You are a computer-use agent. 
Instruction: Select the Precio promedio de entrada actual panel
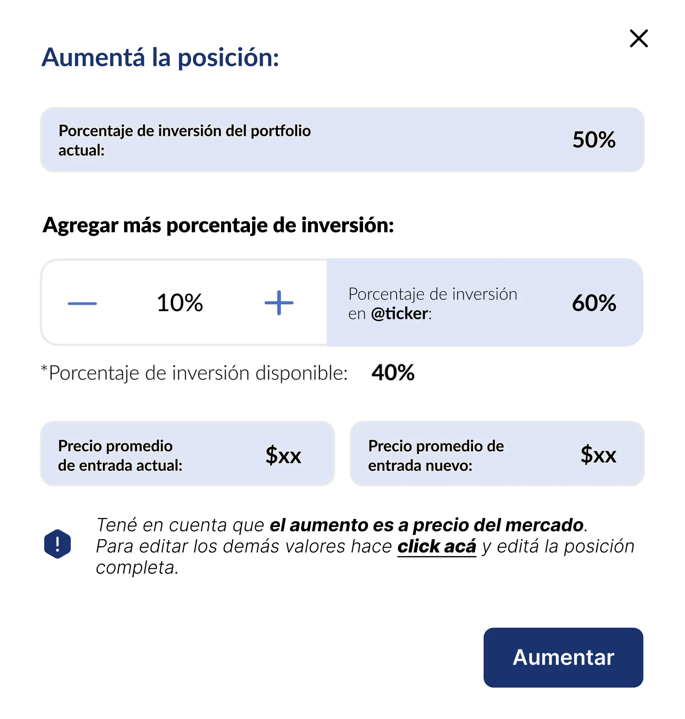187,453
